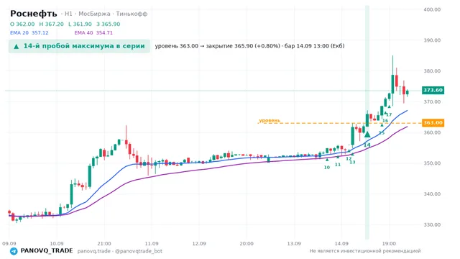Click breakout marker number 16

coord(385,121)
